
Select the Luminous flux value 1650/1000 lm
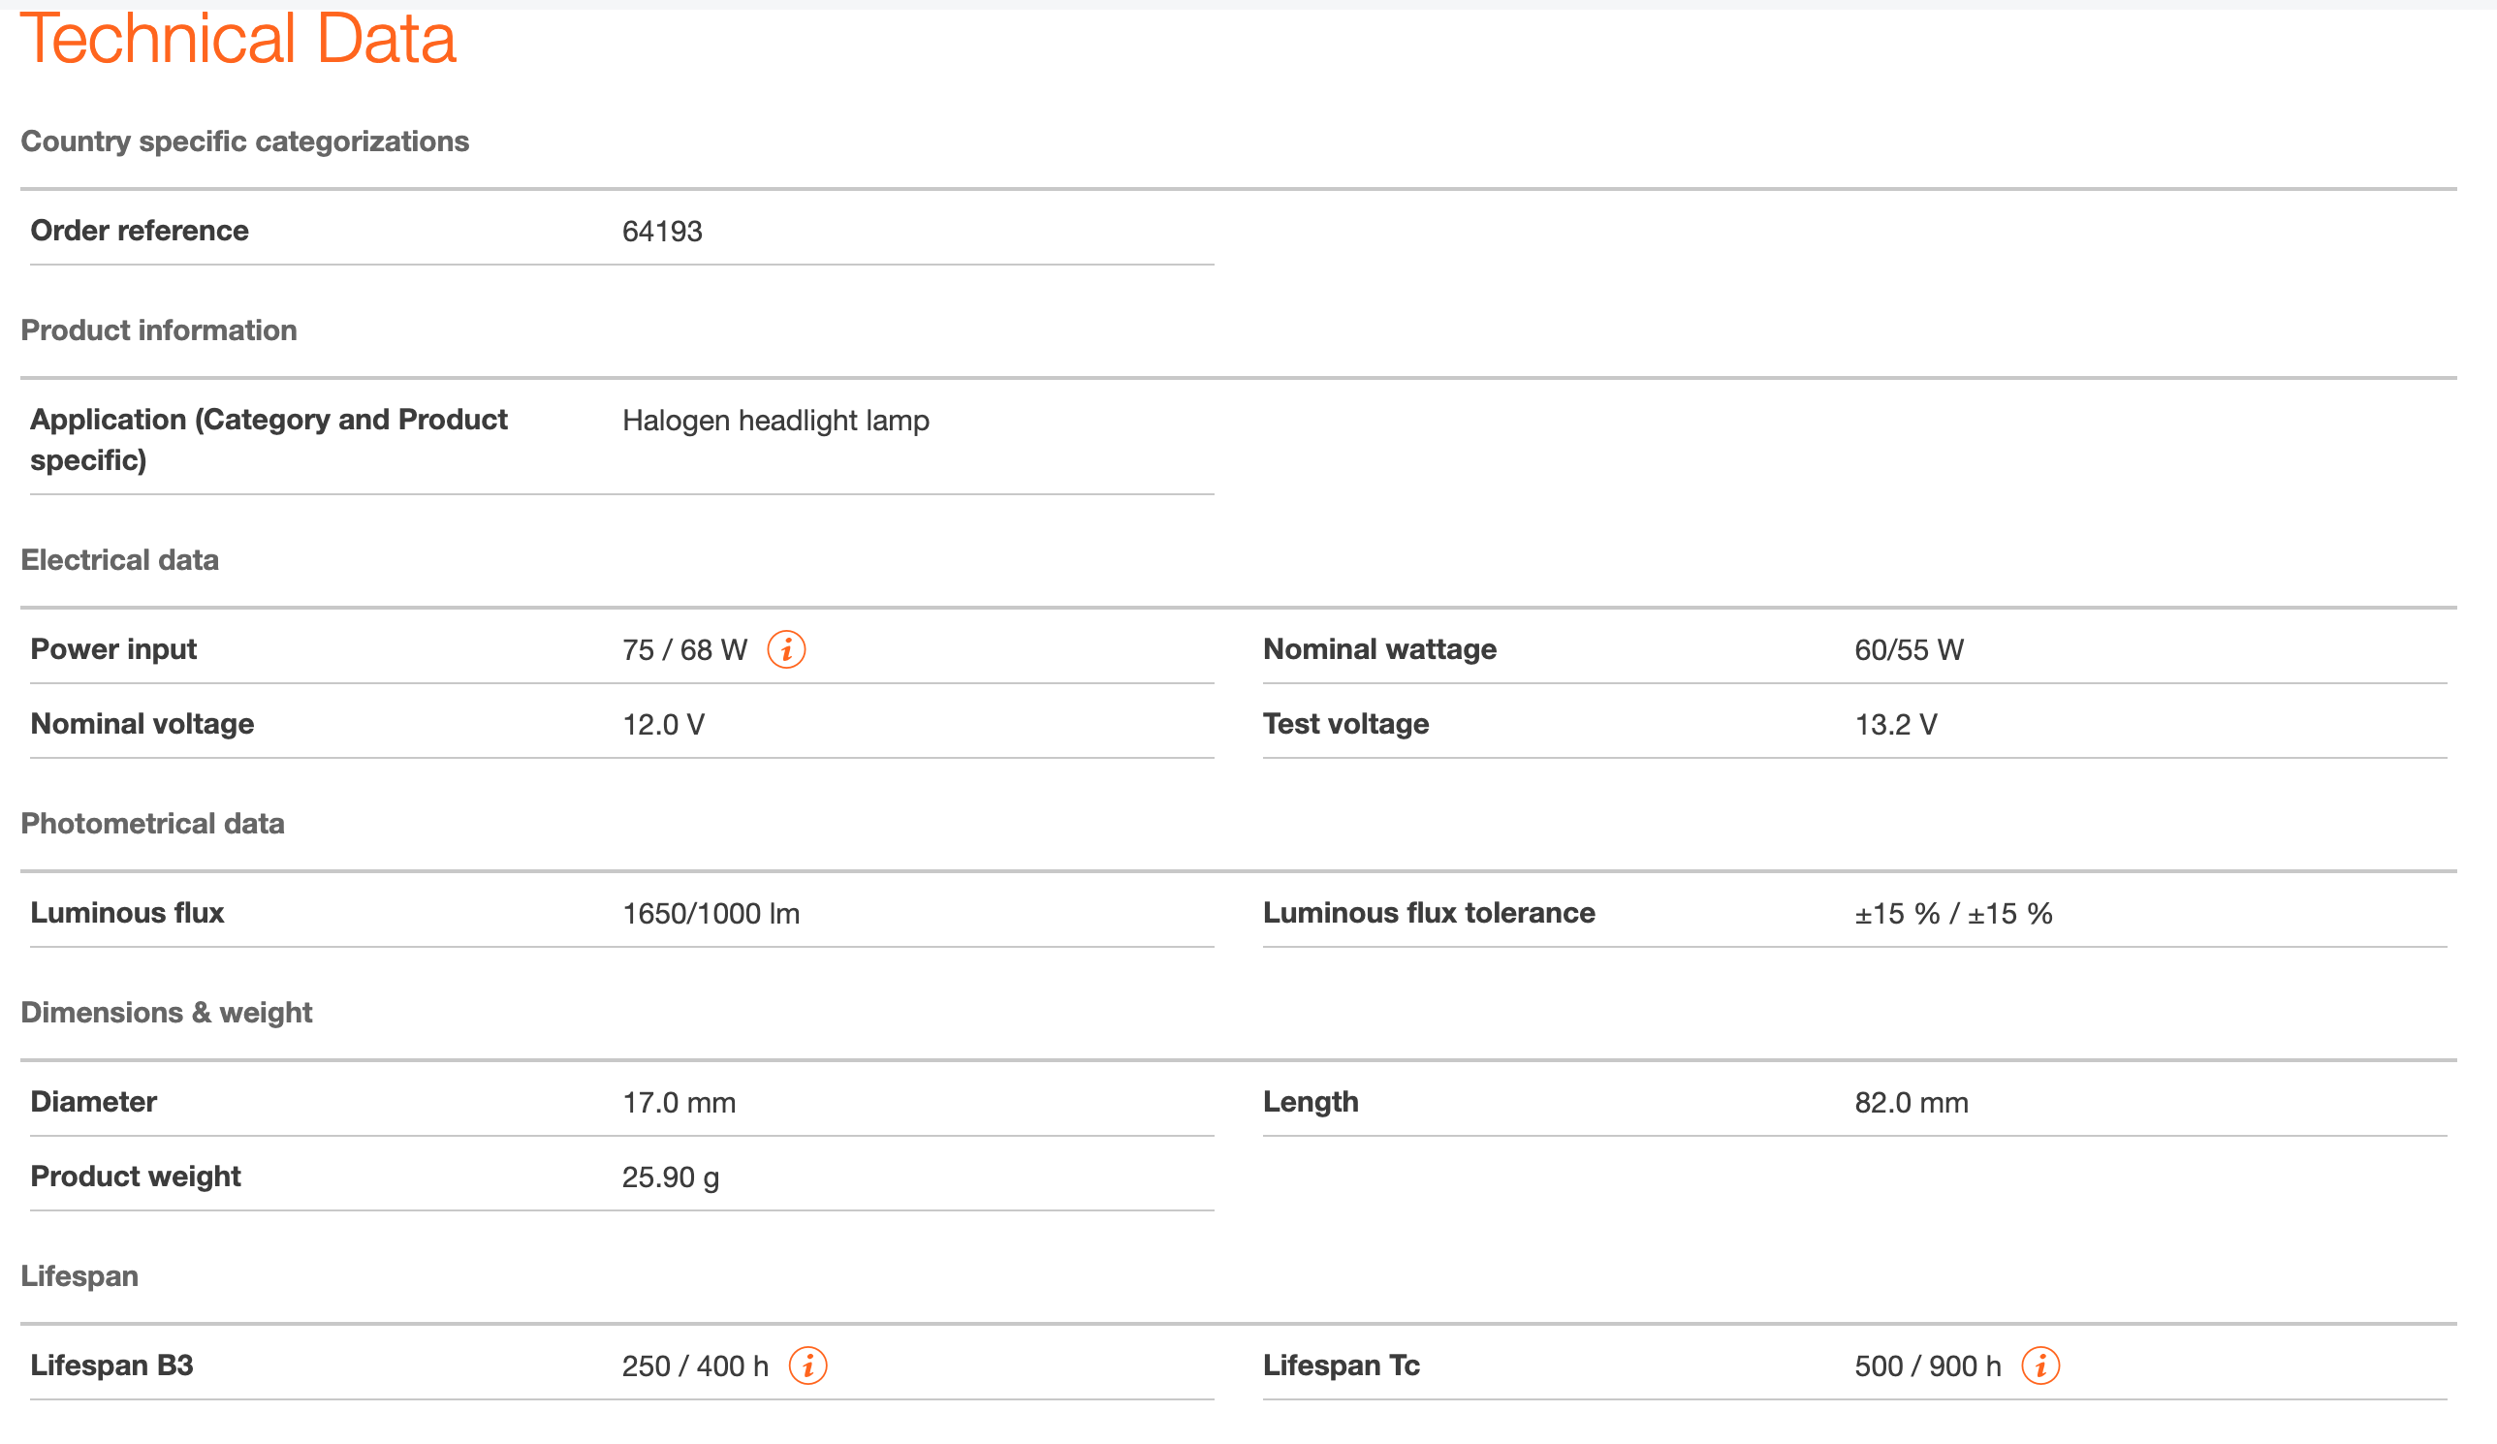[711, 913]
